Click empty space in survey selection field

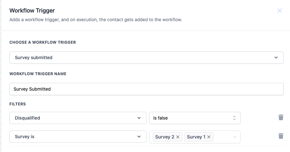pos(222,137)
